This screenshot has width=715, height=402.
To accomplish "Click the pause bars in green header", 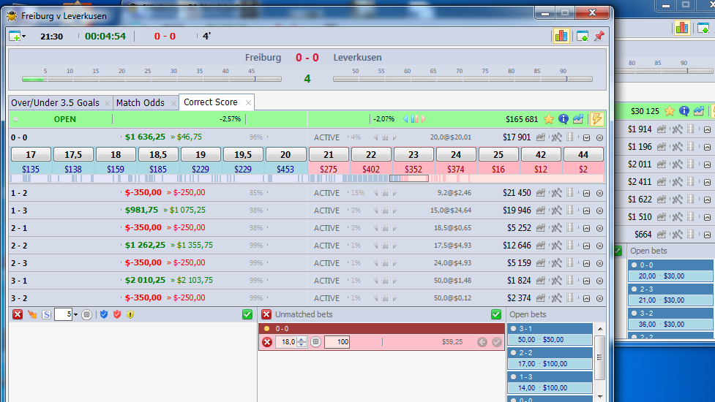I will 414,119.
